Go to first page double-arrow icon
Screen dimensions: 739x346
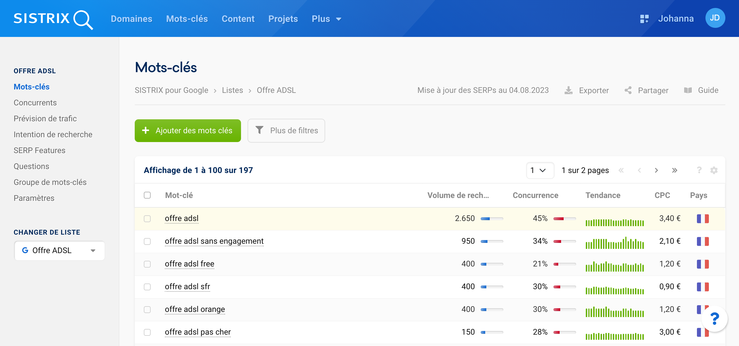(621, 170)
